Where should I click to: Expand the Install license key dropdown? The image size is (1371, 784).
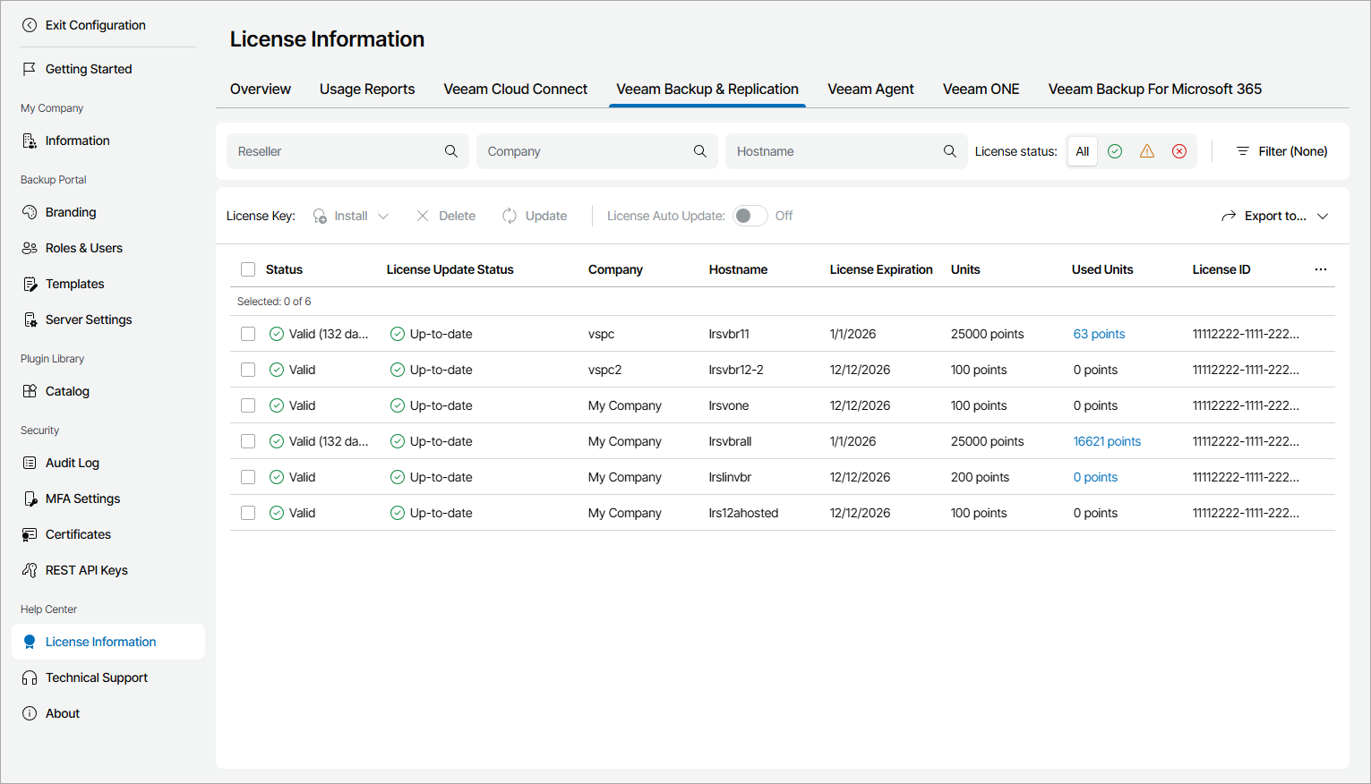384,216
